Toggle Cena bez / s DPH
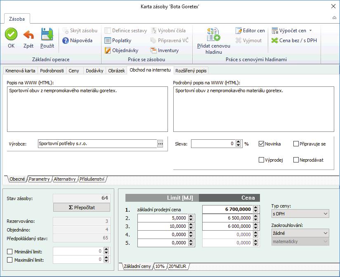The height and width of the screenshot is (277, 340). [x=294, y=41]
